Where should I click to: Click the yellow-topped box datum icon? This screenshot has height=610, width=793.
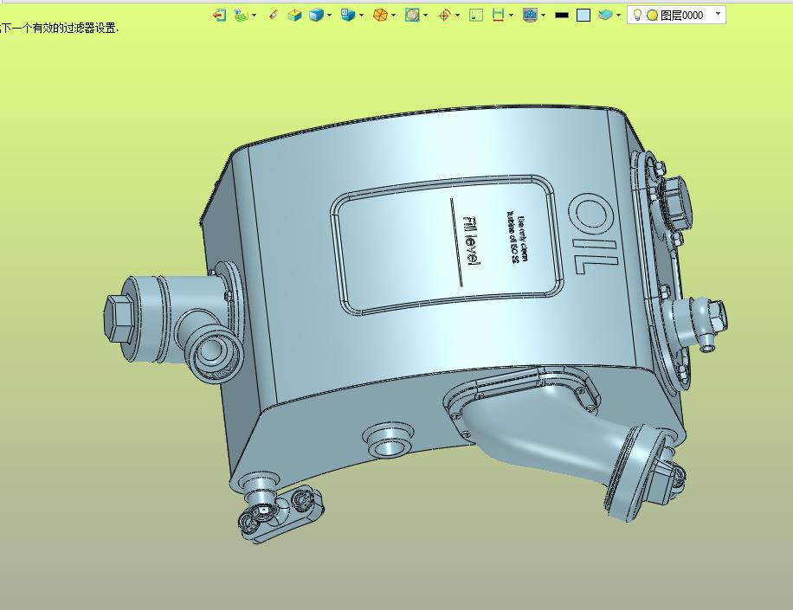[x=294, y=16]
